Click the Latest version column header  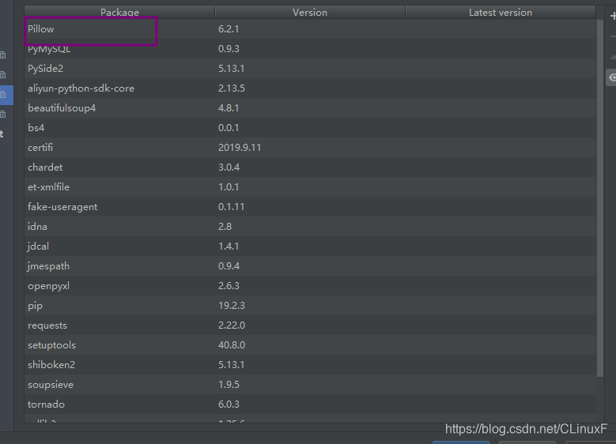(501, 12)
